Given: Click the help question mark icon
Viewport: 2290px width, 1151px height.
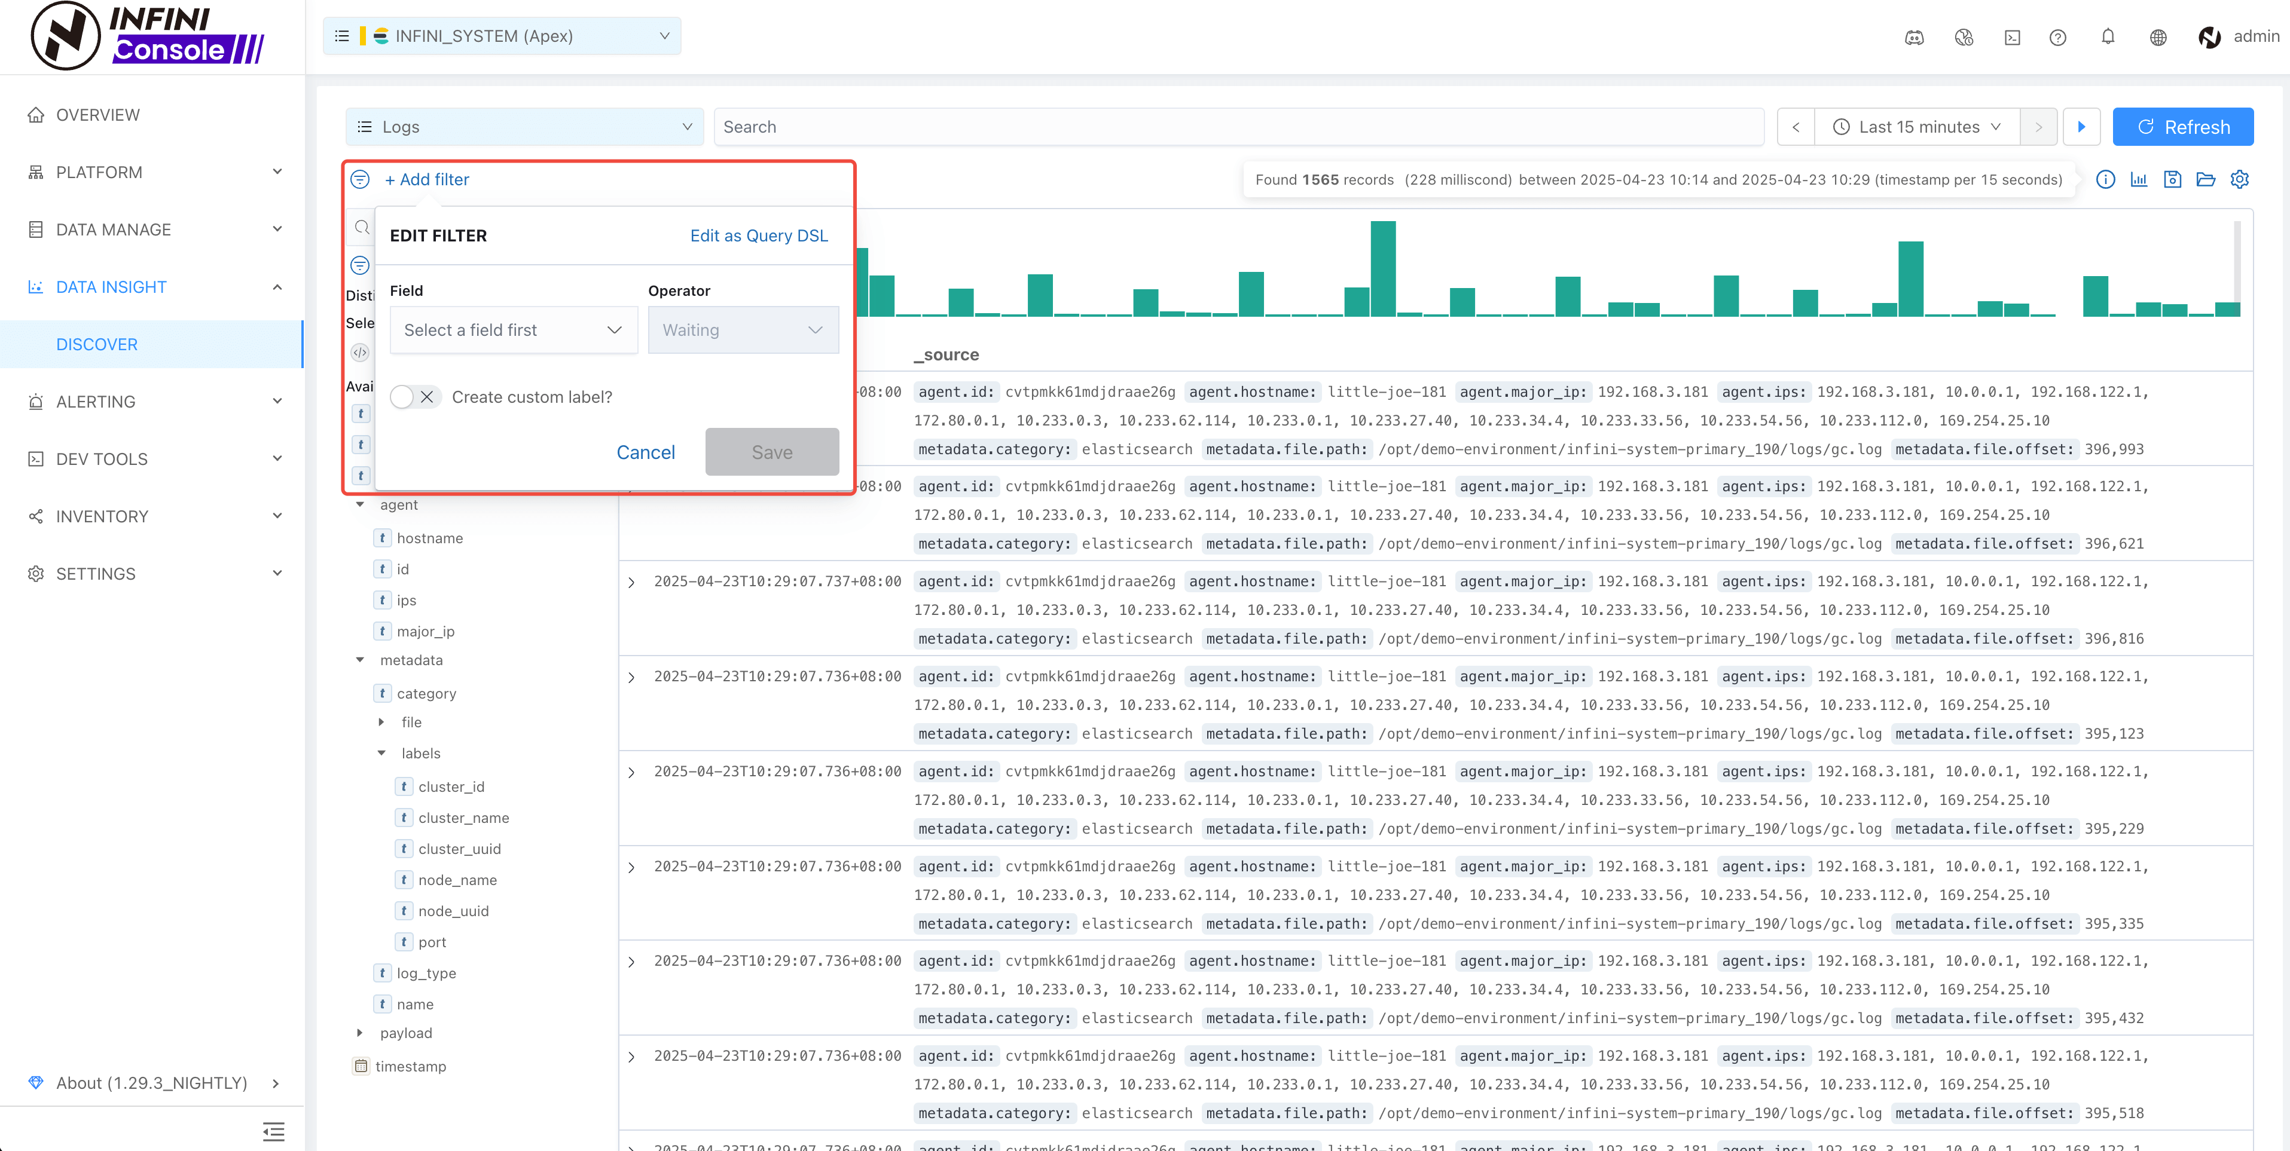Looking at the screenshot, I should [2057, 36].
